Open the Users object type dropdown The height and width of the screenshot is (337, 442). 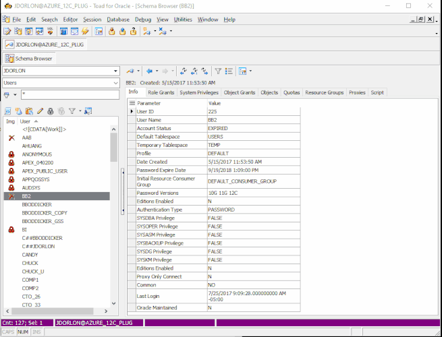pyautogui.click(x=115, y=83)
